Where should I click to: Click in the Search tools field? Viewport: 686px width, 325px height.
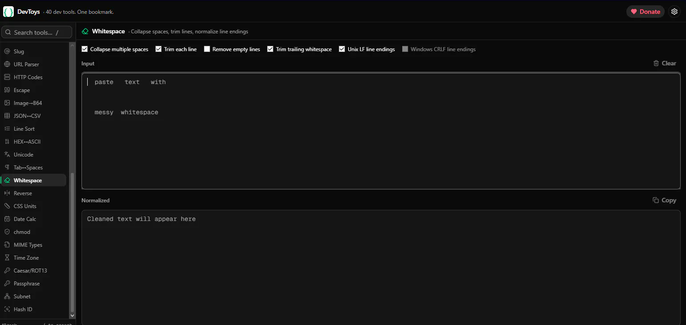[x=37, y=32]
